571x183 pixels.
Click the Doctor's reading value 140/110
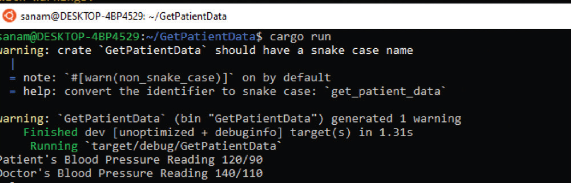[239, 173]
